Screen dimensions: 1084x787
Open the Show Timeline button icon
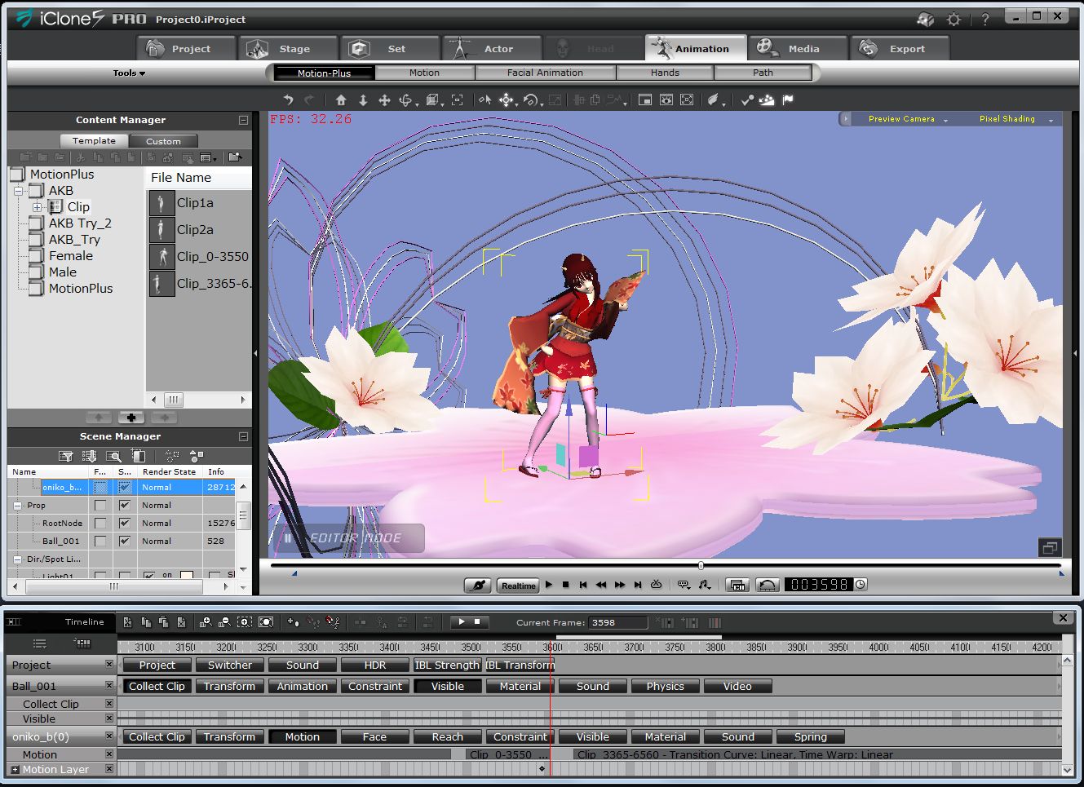tap(737, 585)
